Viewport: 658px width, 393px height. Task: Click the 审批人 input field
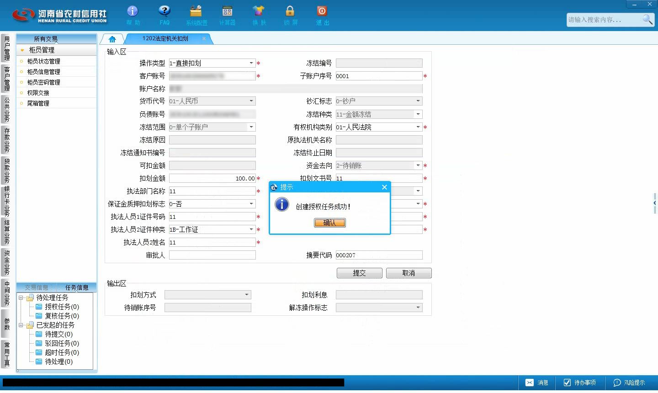tap(212, 255)
